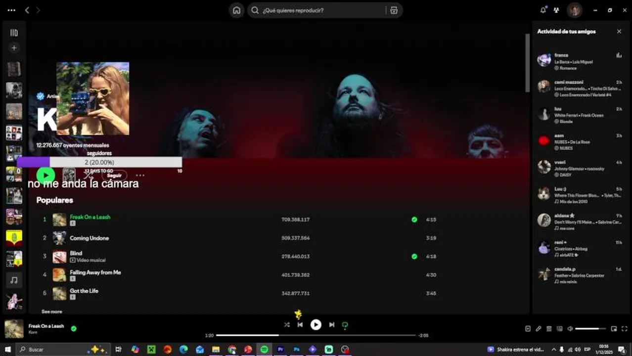Click the 'Got the Life' album thumbnail

point(59,293)
